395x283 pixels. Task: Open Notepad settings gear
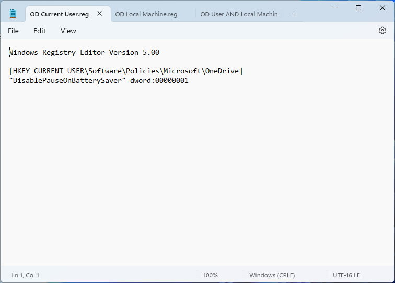click(x=382, y=31)
